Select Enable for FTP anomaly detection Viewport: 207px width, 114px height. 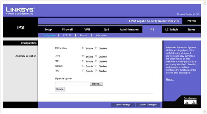point(83,61)
